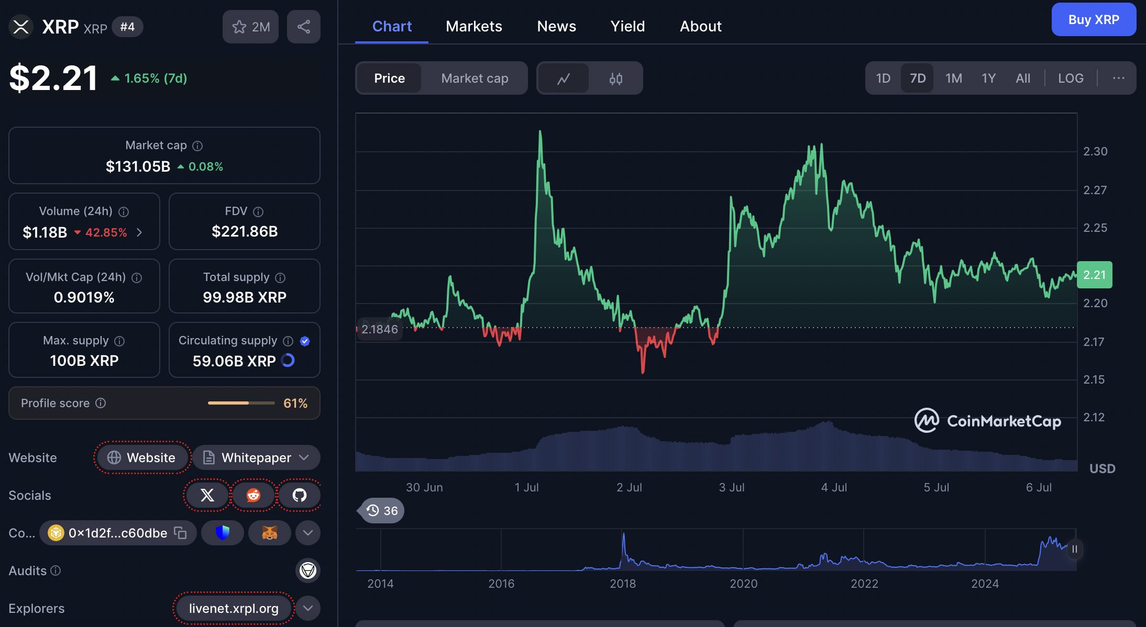Click the Profile score progress bar
Screen dimensions: 1146x627
pos(241,403)
